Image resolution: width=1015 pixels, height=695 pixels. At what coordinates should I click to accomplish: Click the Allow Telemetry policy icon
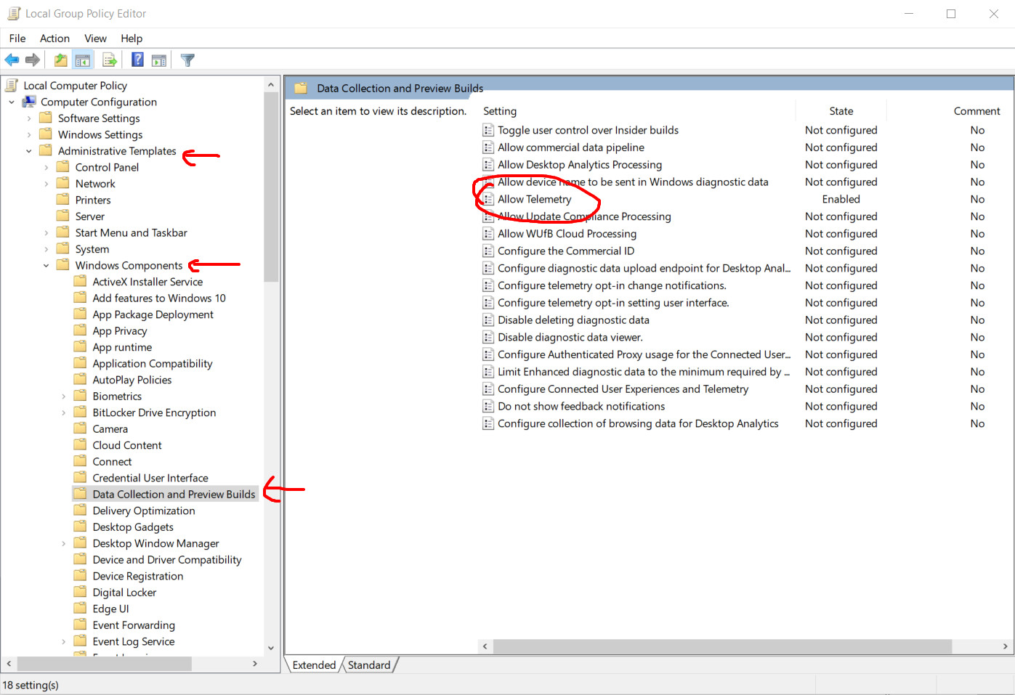click(488, 199)
